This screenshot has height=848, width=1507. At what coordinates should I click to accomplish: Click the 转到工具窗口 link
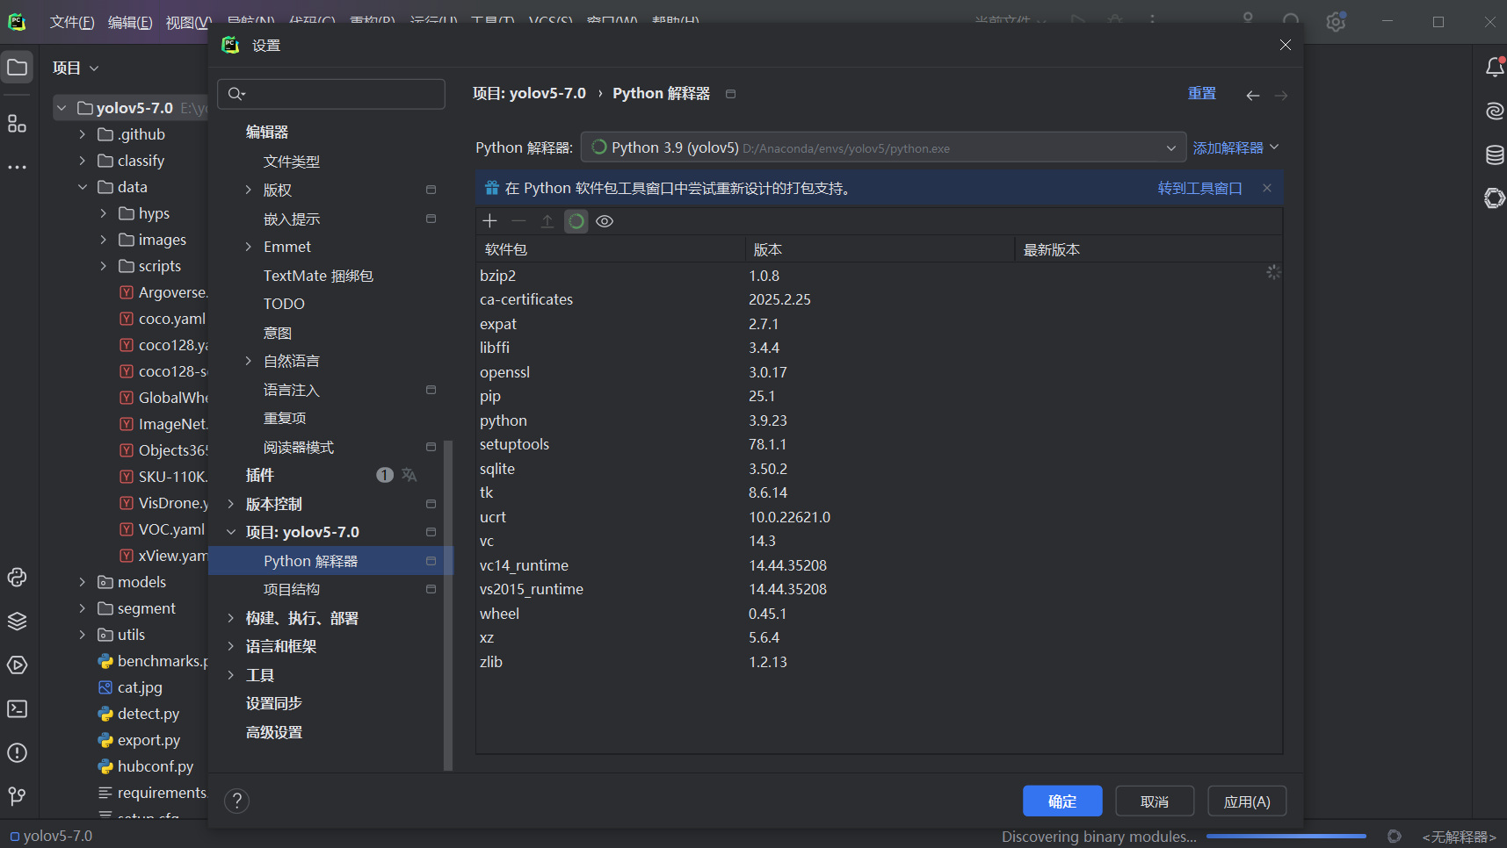coord(1200,188)
